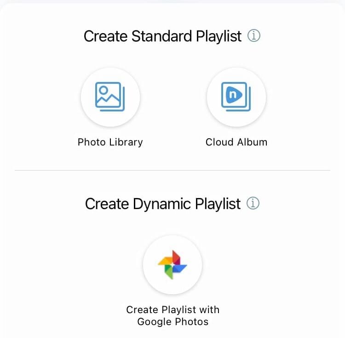
Task: Select the Cloud Album play icon
Action: (236, 97)
